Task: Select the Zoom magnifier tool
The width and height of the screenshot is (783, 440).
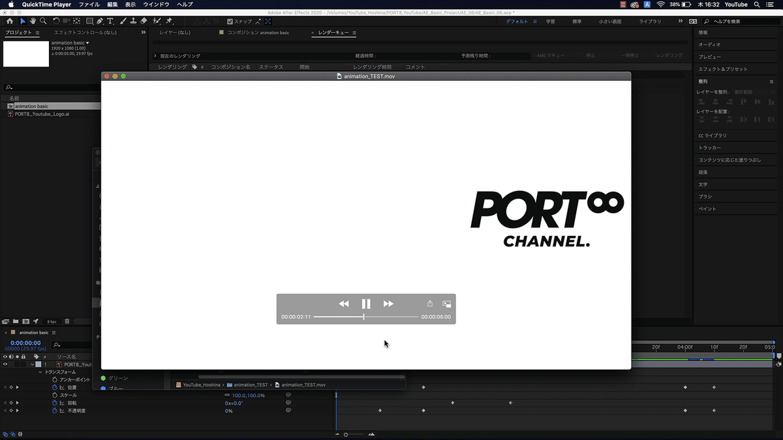Action: point(42,21)
